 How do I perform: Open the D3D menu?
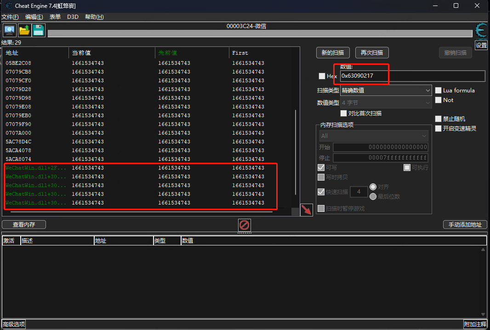(x=73, y=17)
